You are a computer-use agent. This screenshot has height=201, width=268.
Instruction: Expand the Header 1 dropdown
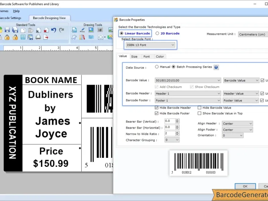click(188, 93)
